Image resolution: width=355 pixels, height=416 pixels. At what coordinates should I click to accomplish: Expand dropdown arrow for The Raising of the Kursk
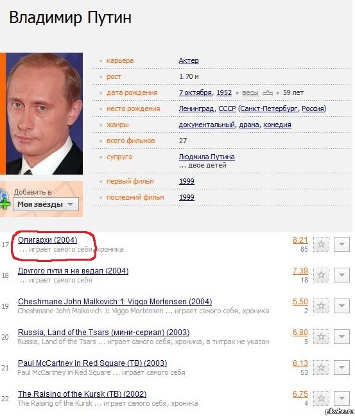click(x=342, y=398)
